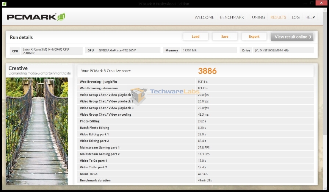Click the Run details heading
This screenshot has height=192, width=329.
[21, 37]
